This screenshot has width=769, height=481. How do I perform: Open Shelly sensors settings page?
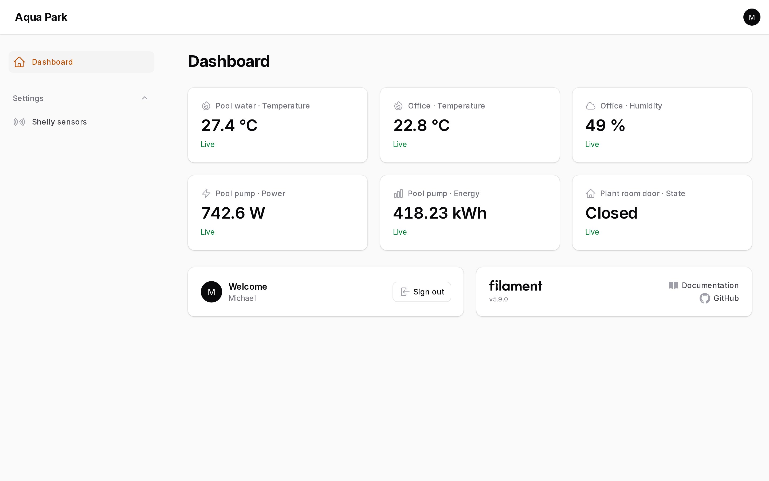pyautogui.click(x=81, y=122)
